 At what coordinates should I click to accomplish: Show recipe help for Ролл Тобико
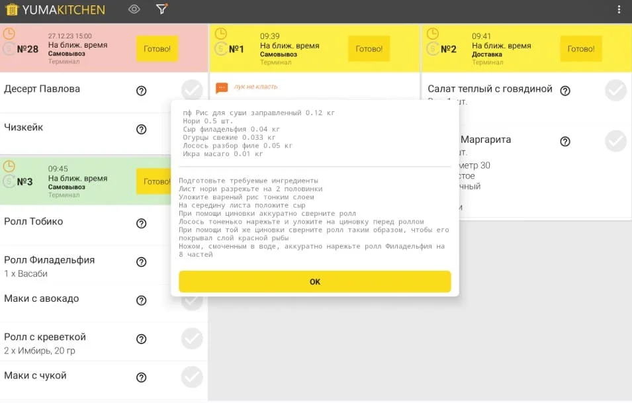pos(141,223)
